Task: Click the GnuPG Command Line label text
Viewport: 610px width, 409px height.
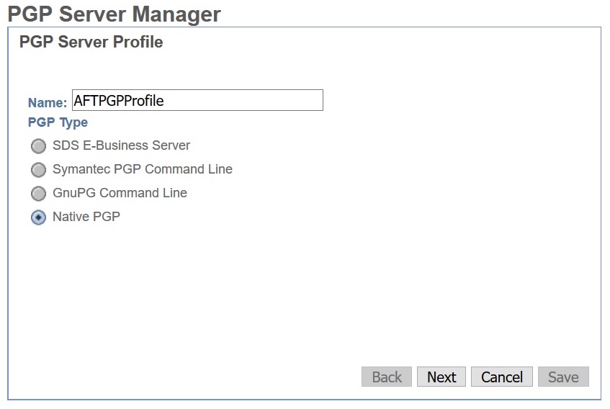Action: coord(120,193)
